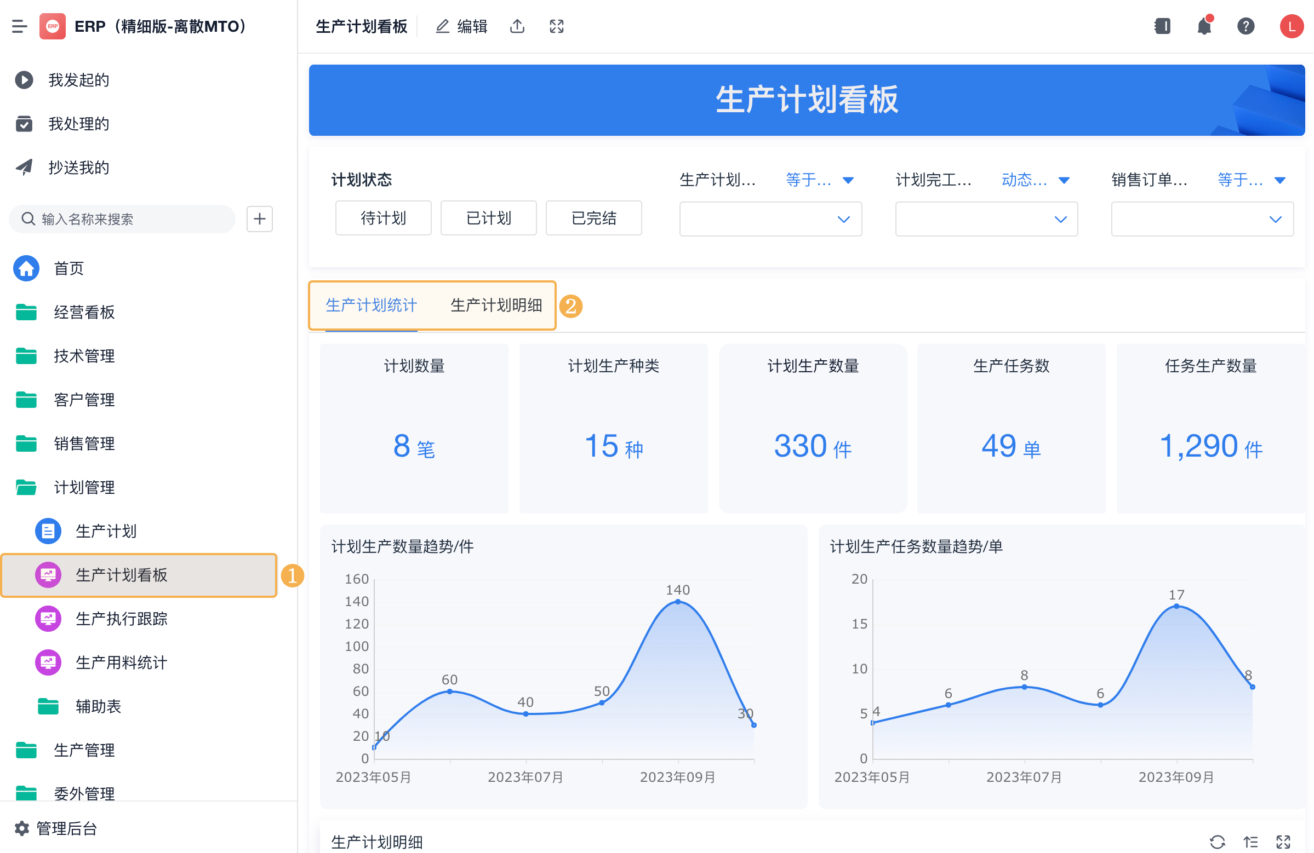Open the 生产用料统计 report in the sidebar
Screen dimensions: 1314x853
122,662
